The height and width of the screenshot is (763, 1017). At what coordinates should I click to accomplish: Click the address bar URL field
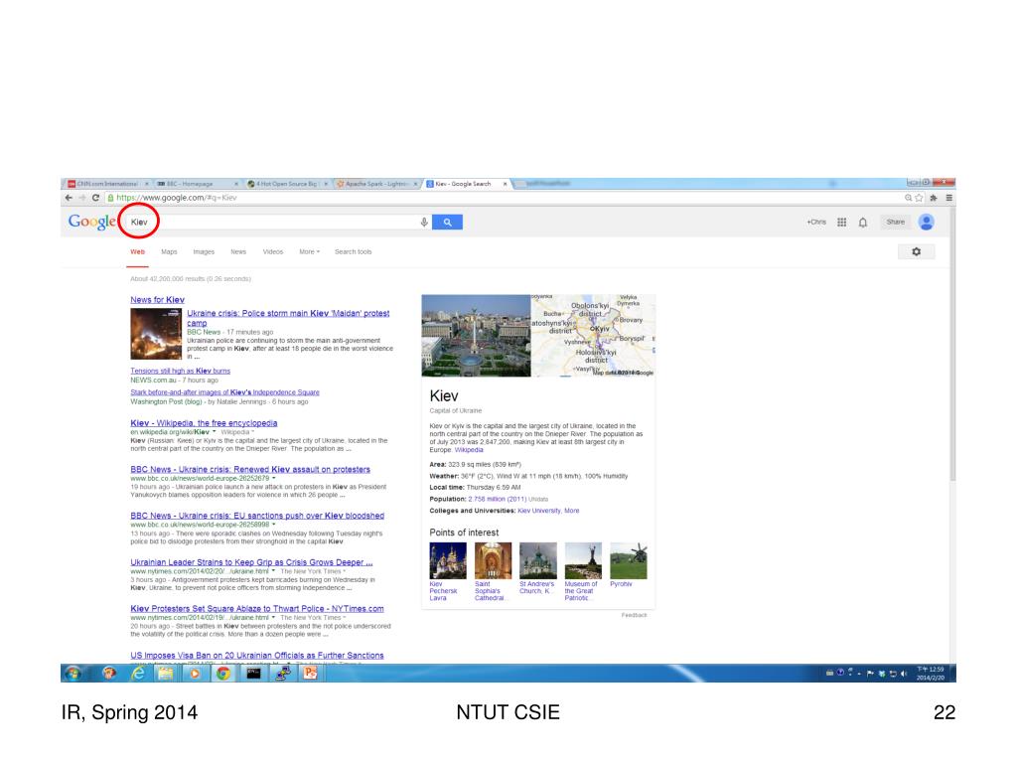(506, 198)
